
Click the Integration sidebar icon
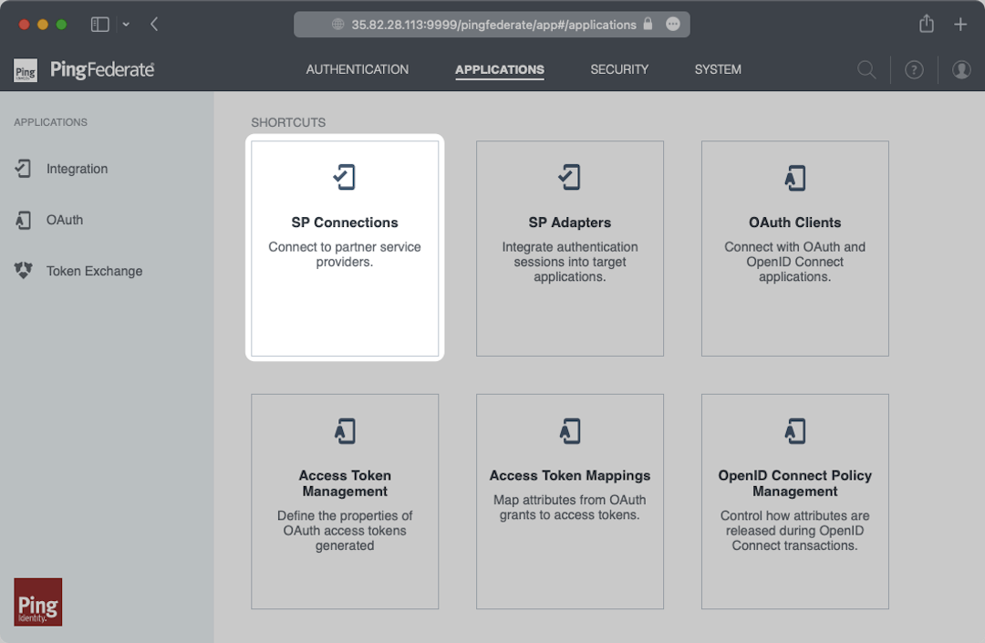point(24,169)
